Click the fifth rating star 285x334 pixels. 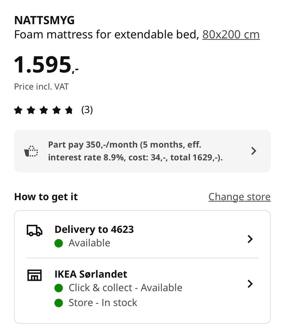69,110
